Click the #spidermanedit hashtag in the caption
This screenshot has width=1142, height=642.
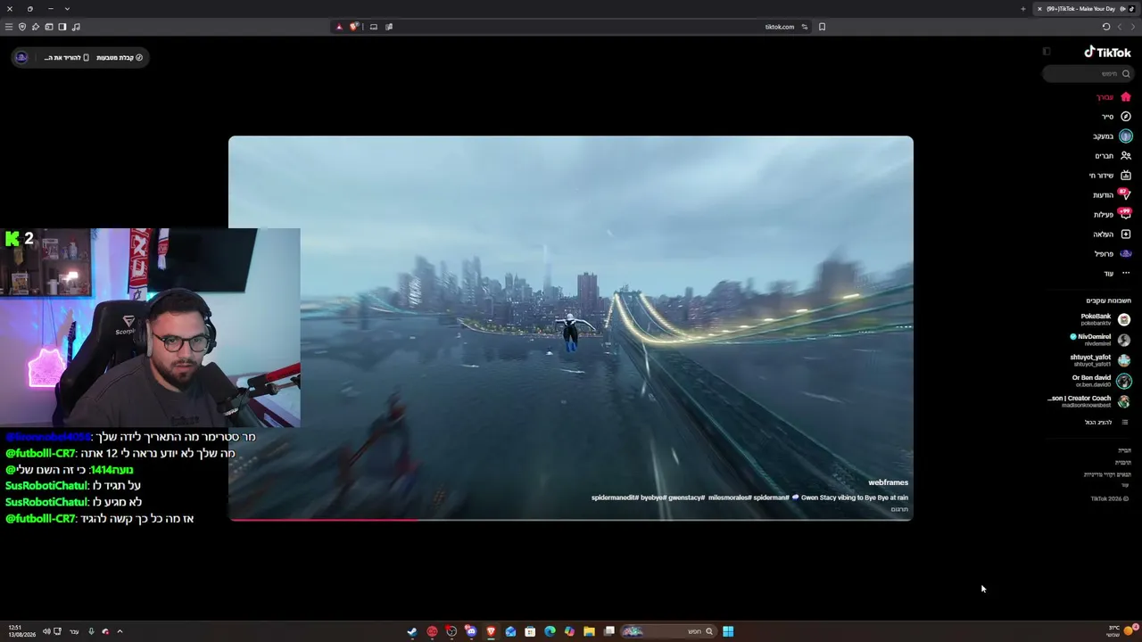point(616,498)
